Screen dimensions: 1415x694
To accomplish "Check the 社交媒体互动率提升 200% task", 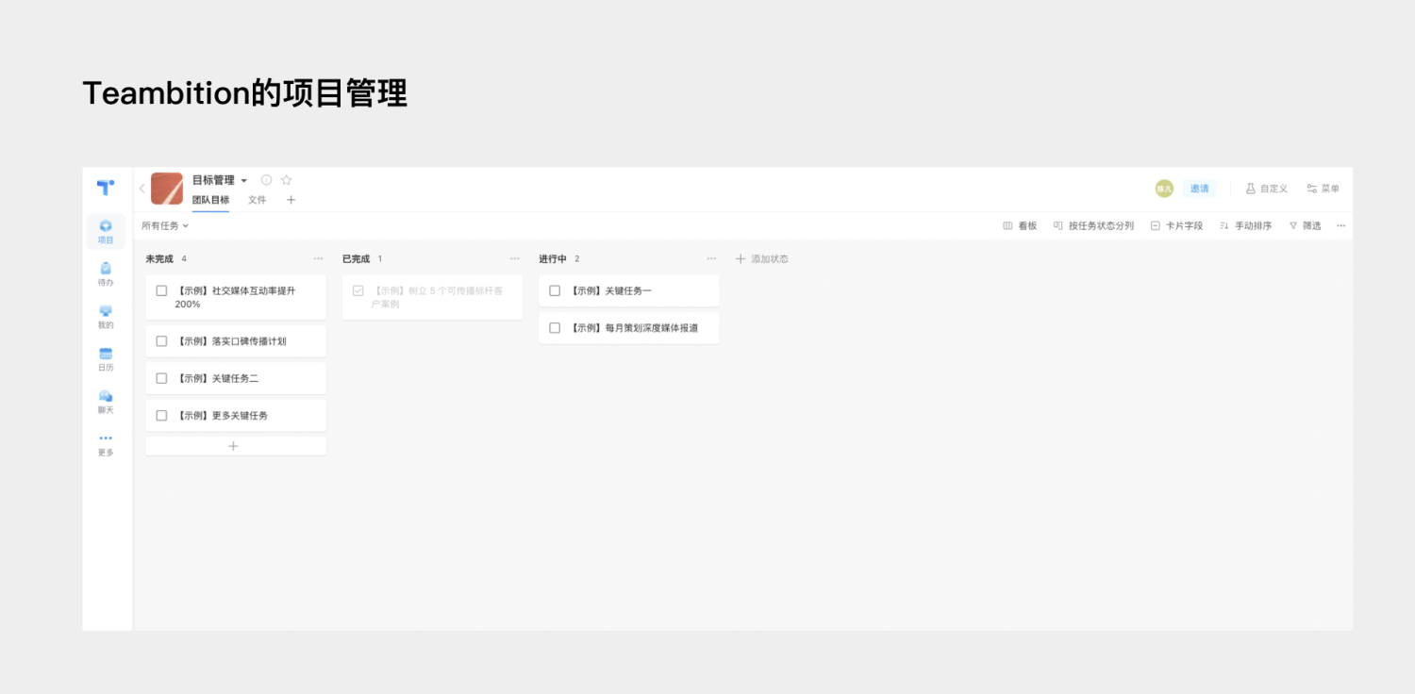I will pyautogui.click(x=161, y=290).
